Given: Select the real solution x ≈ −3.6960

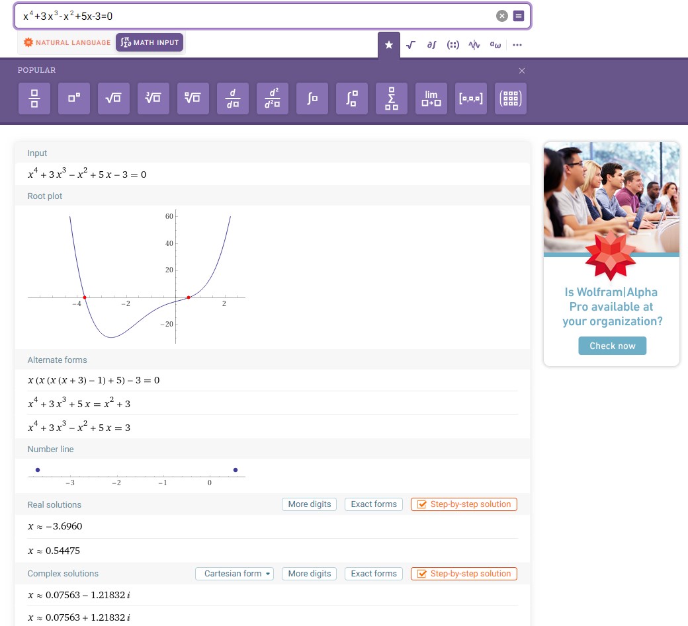Looking at the screenshot, I should 55,526.
